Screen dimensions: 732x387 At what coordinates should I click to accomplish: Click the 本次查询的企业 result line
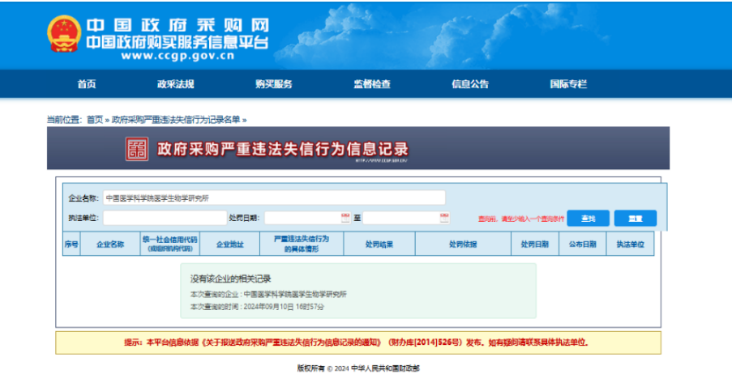pos(268,294)
